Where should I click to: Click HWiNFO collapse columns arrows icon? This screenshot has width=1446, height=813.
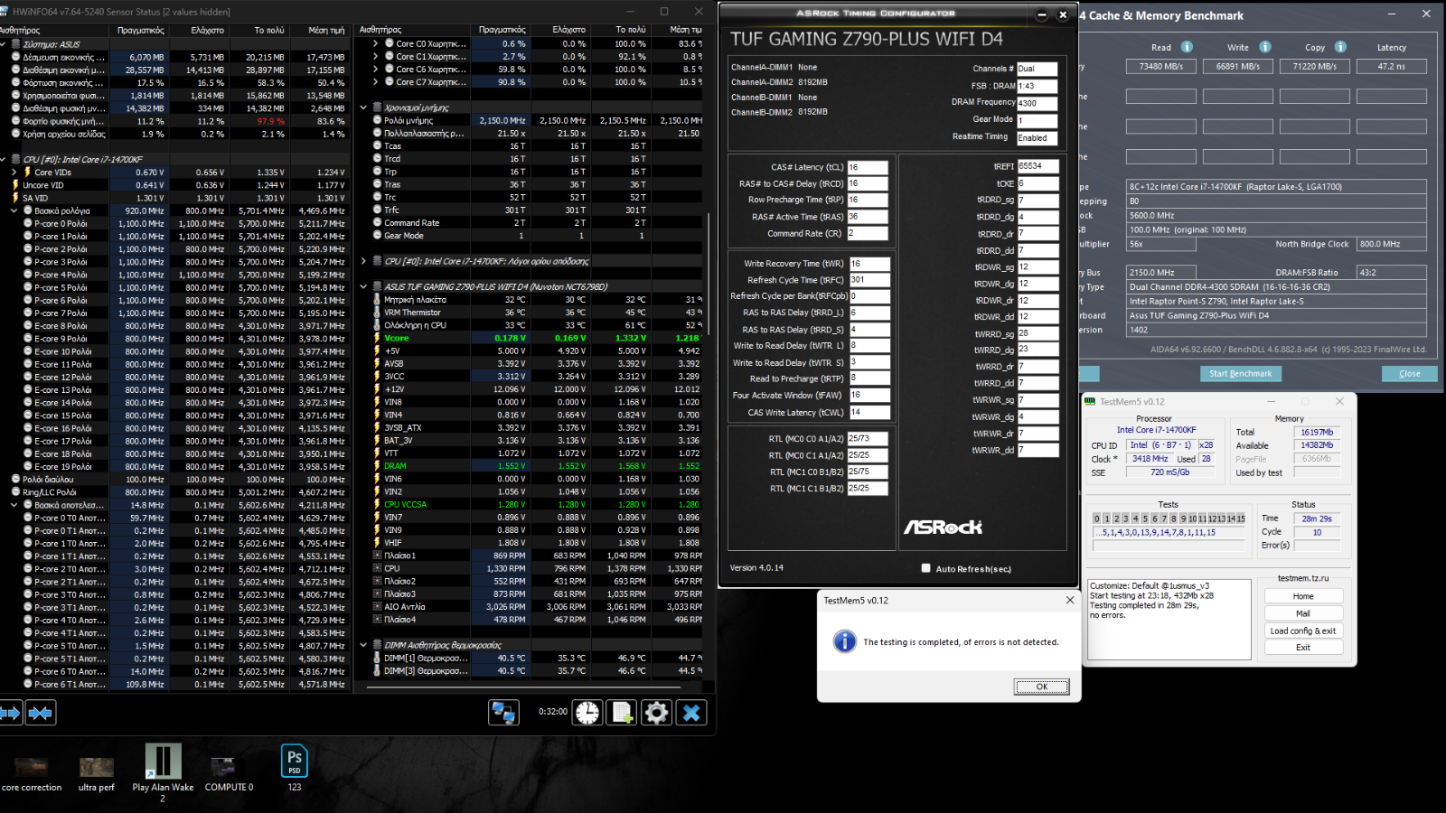point(40,713)
